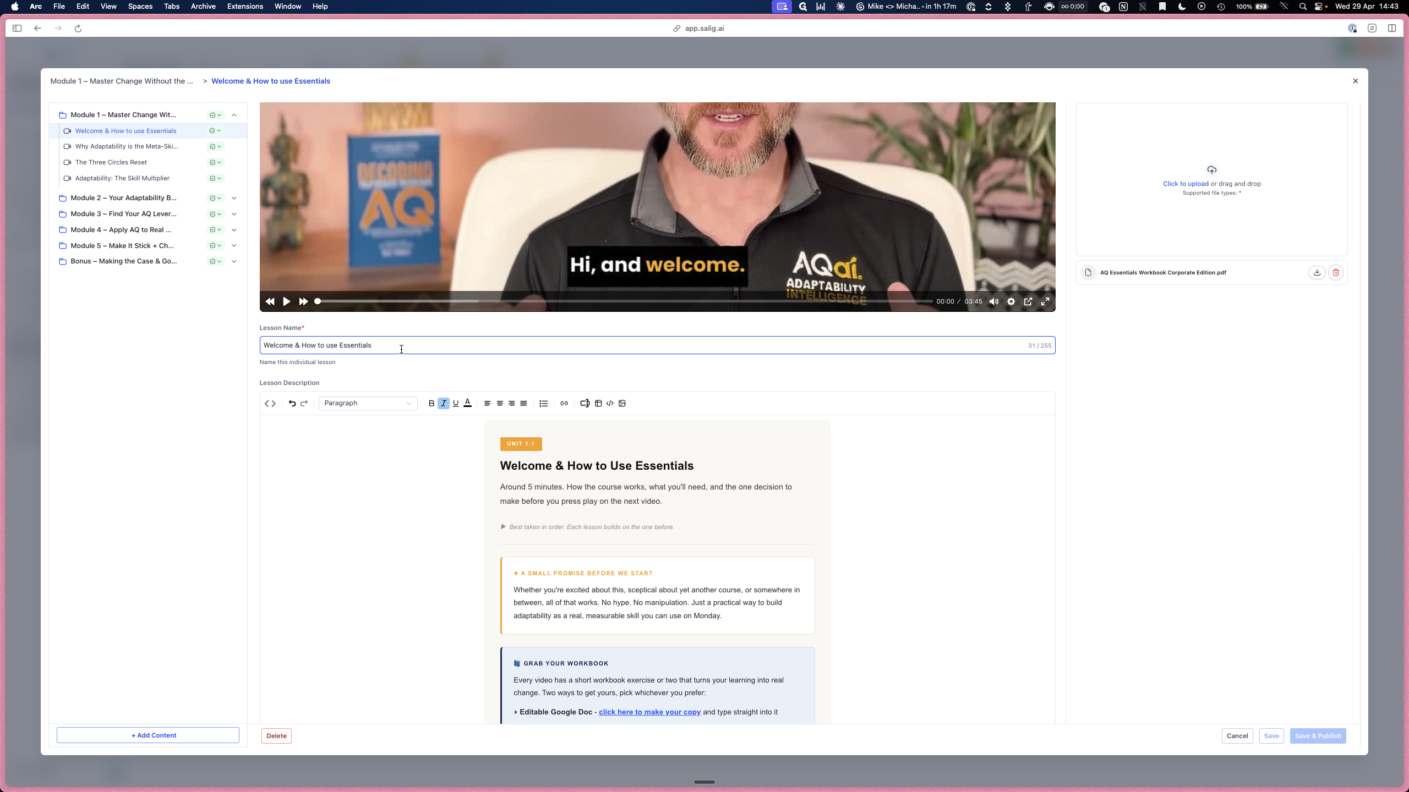Toggle underline formatting
This screenshot has height=792, width=1409.
456,403
